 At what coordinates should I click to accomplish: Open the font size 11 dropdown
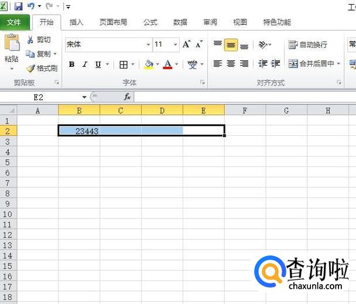[x=175, y=45]
